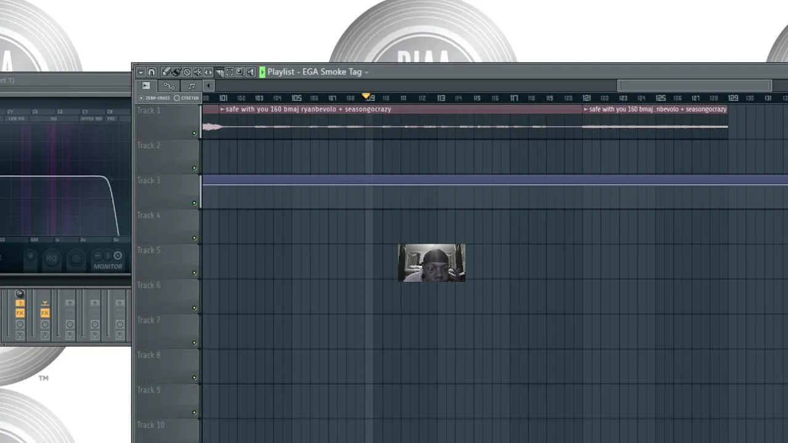Select the Draw pencil tool
Viewport: 788px width, 443px height.
[166, 72]
